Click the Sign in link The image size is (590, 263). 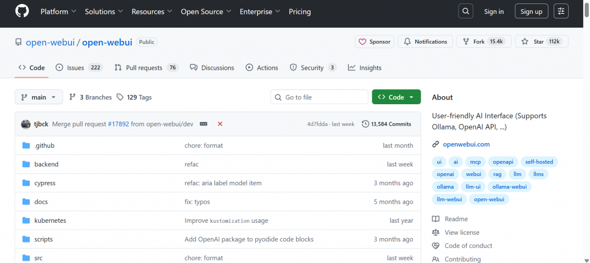[x=494, y=12]
